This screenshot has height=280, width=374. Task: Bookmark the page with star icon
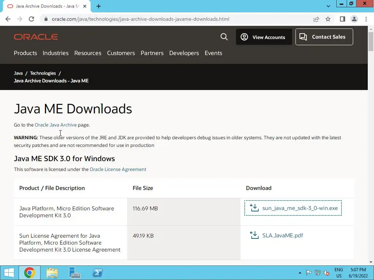pos(328,19)
